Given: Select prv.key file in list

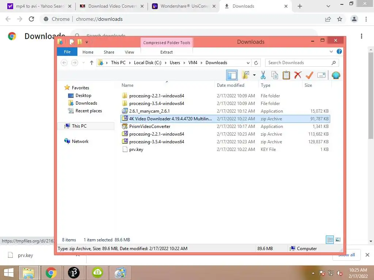Looking at the screenshot, I should 136,149.
